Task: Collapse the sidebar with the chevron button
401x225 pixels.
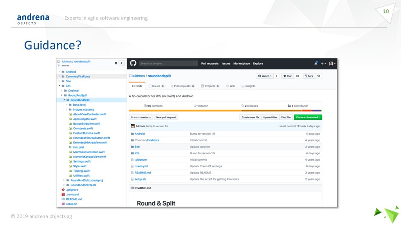Action: 121,63
